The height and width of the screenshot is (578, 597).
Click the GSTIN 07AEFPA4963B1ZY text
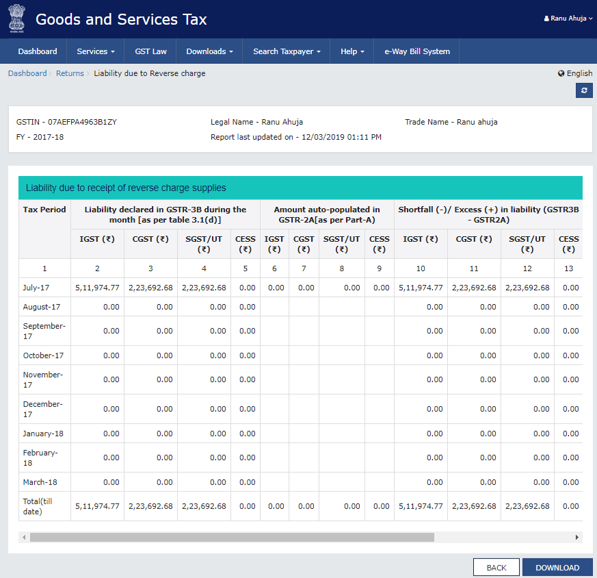pyautogui.click(x=66, y=122)
